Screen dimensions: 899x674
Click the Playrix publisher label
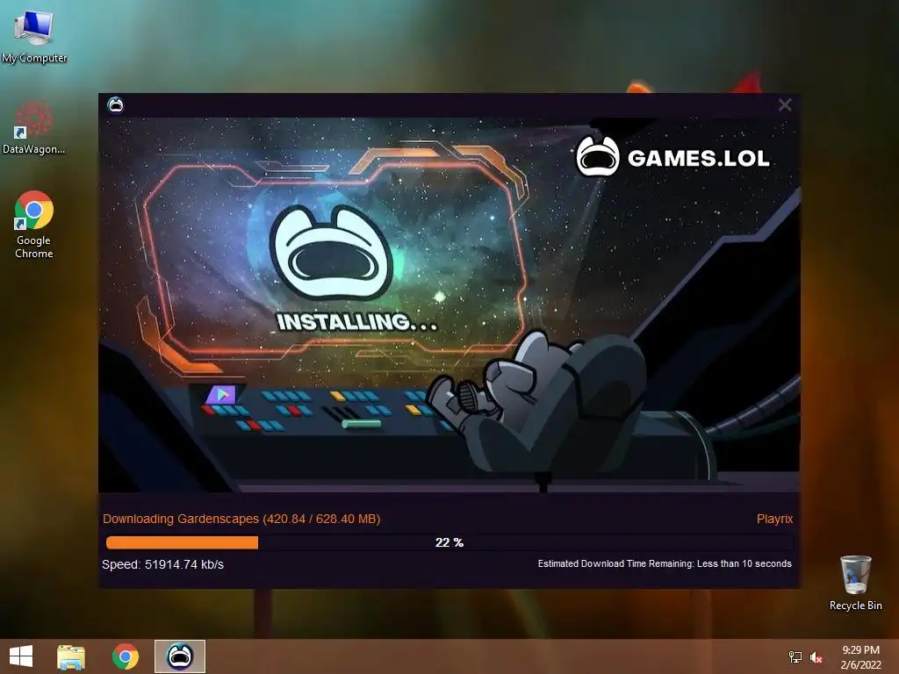[774, 519]
